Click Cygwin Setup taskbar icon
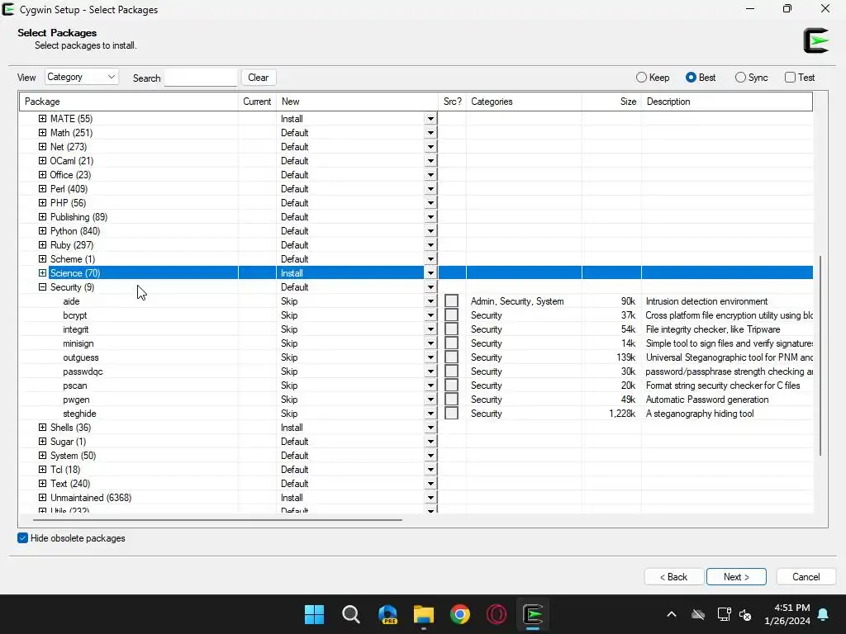This screenshot has width=846, height=634. (533, 614)
